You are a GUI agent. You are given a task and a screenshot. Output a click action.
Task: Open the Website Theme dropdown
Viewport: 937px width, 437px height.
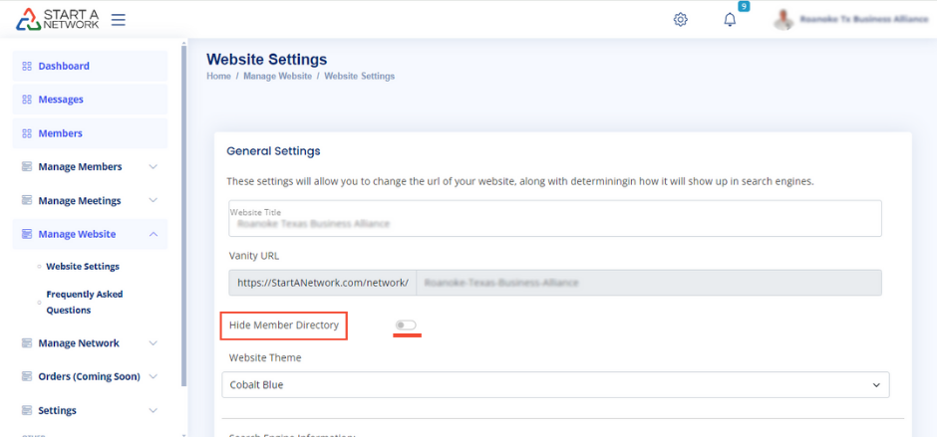pos(555,384)
